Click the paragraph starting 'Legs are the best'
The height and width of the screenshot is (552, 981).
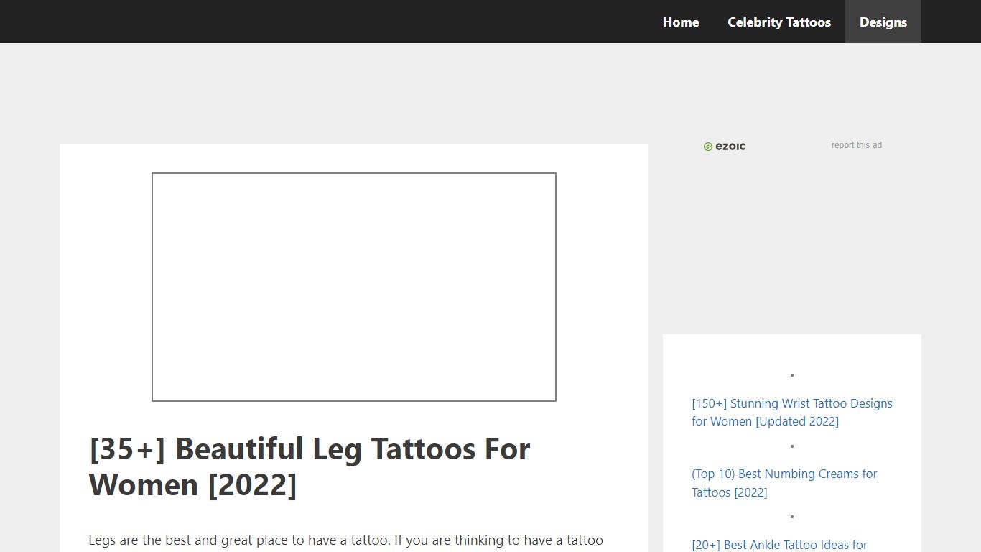(x=345, y=540)
